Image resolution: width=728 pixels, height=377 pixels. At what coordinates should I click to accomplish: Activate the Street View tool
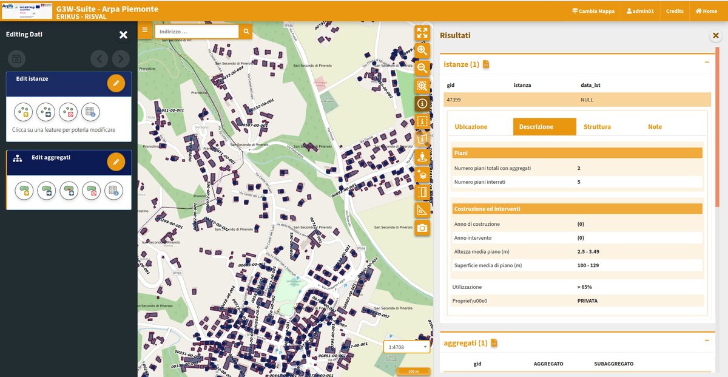(423, 157)
